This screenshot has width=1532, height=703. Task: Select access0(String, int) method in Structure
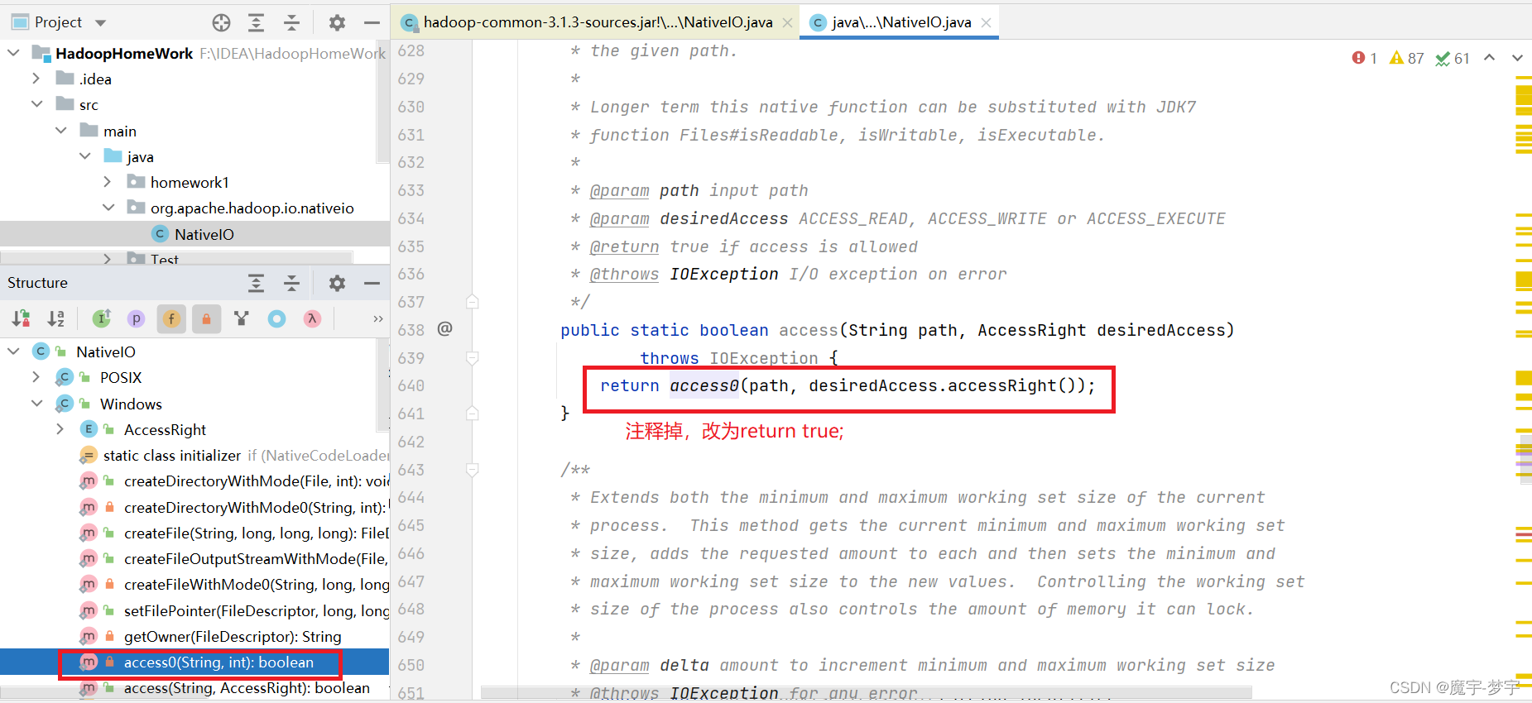click(195, 662)
